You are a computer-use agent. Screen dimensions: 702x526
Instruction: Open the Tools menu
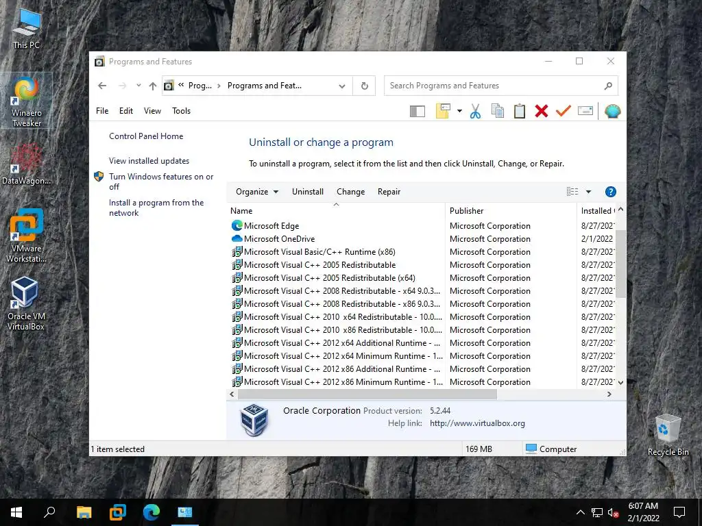[181, 111]
